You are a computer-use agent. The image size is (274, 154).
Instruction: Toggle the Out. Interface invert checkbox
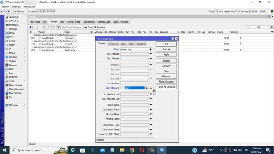point(122,88)
